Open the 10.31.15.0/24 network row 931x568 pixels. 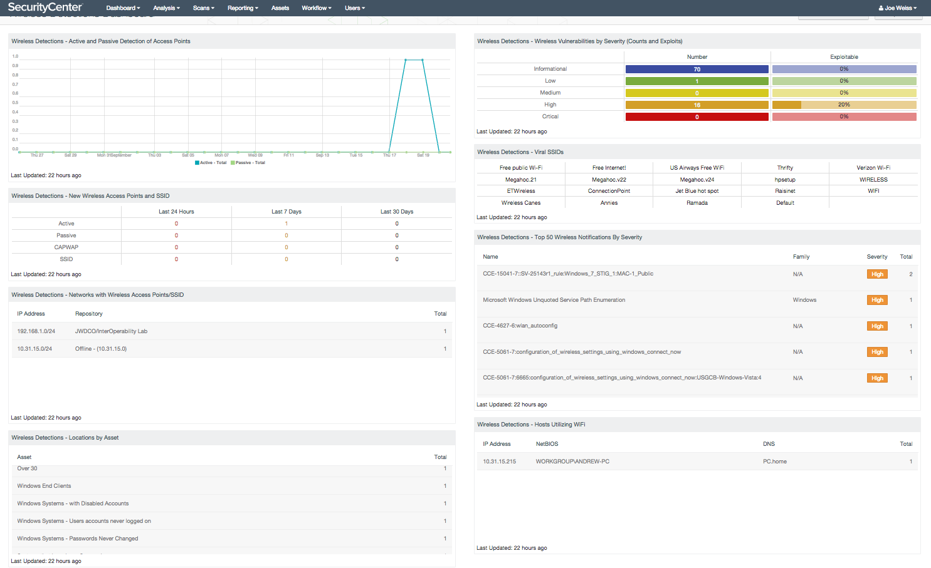232,349
